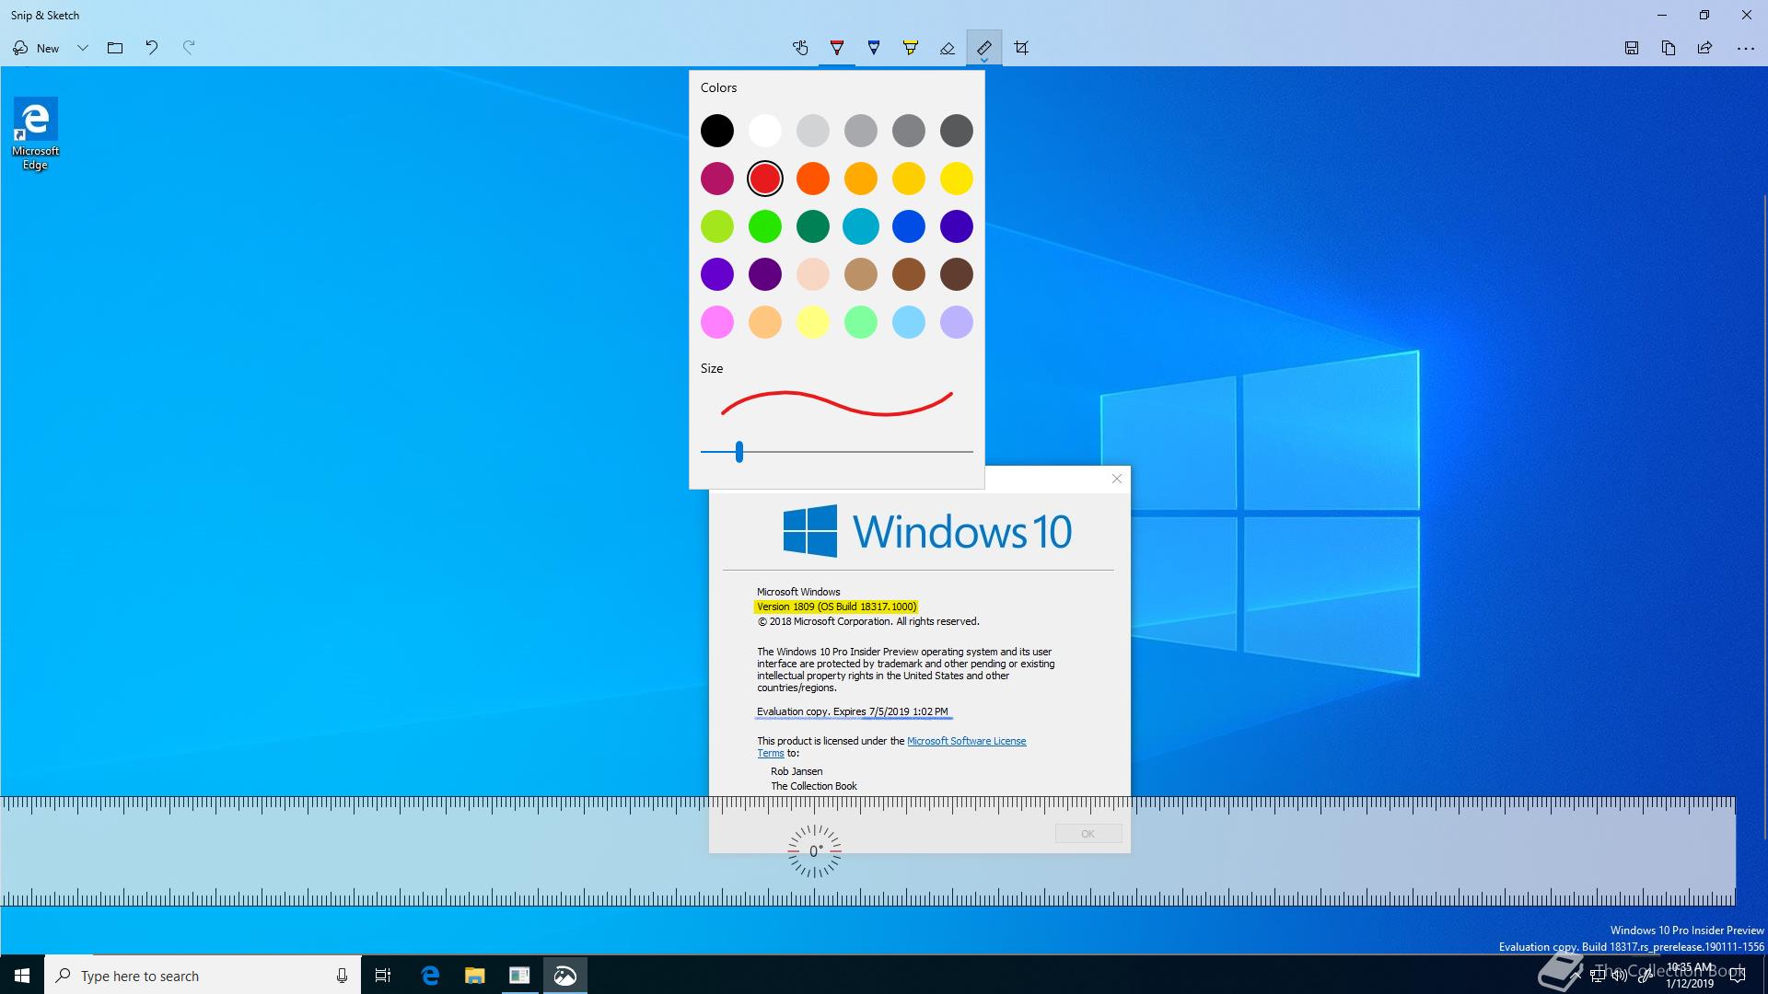Click OK button in captured About dialog
The width and height of the screenshot is (1768, 994).
coord(1088,834)
